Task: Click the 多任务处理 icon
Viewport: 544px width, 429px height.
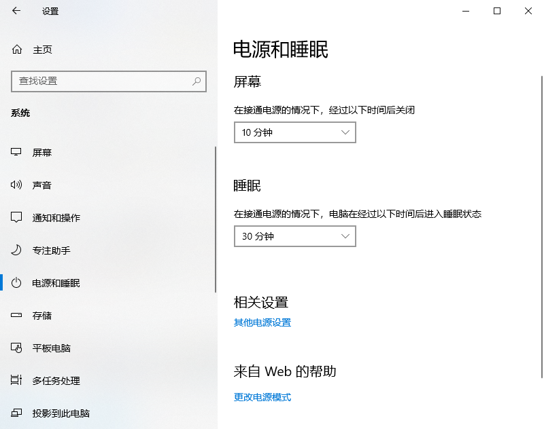Action: click(16, 381)
